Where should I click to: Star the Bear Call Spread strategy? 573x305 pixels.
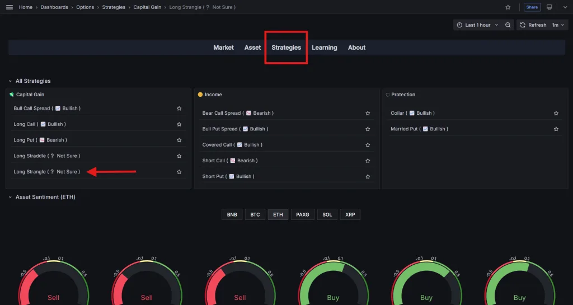(x=368, y=113)
